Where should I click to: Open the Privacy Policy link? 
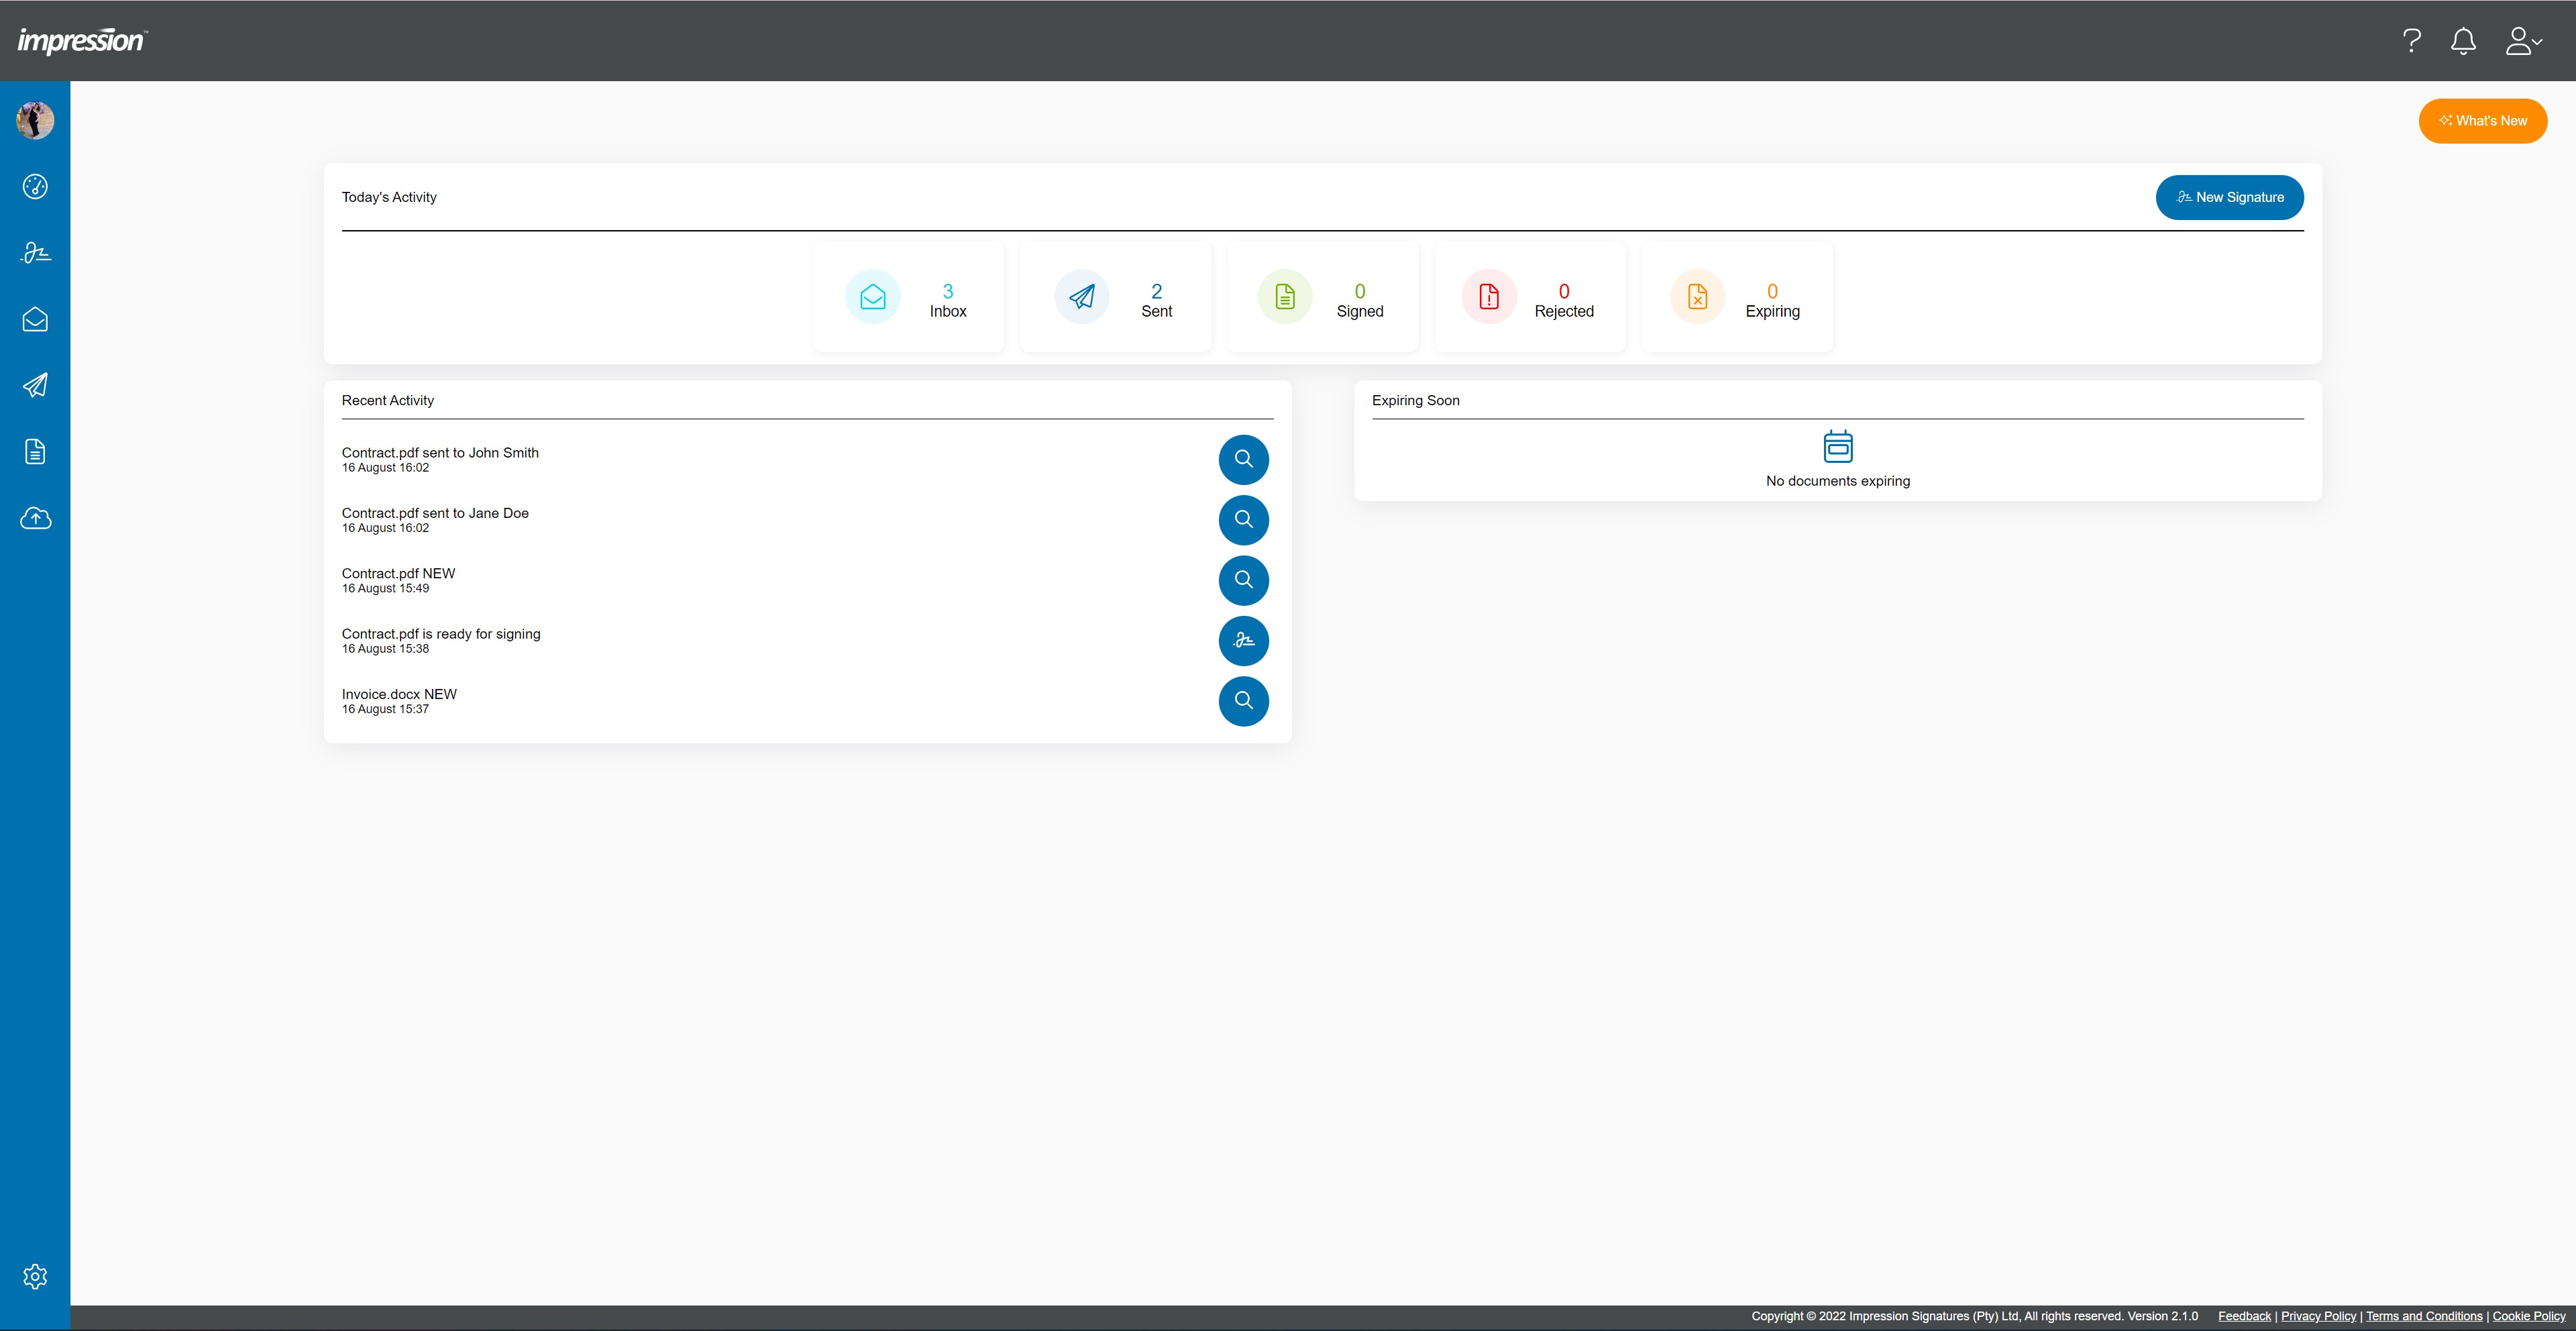(2318, 1316)
